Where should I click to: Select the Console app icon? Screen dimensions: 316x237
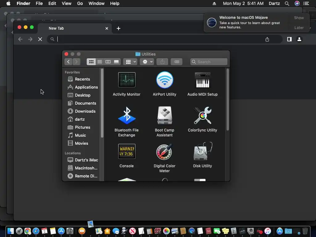coord(127,151)
